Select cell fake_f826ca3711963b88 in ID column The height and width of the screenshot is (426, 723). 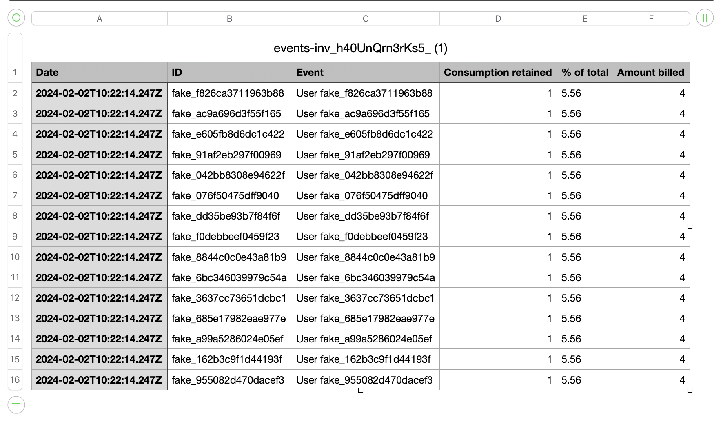[230, 93]
